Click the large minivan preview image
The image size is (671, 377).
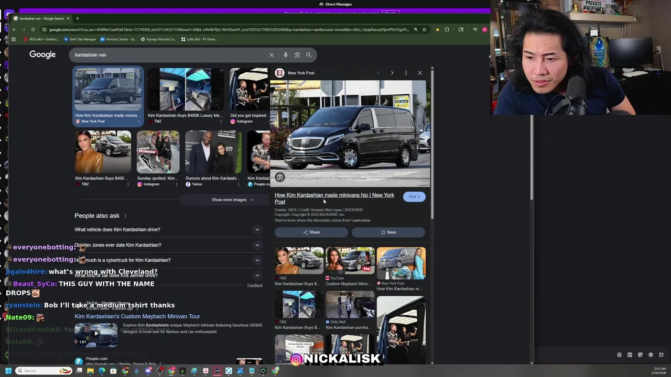[350, 134]
